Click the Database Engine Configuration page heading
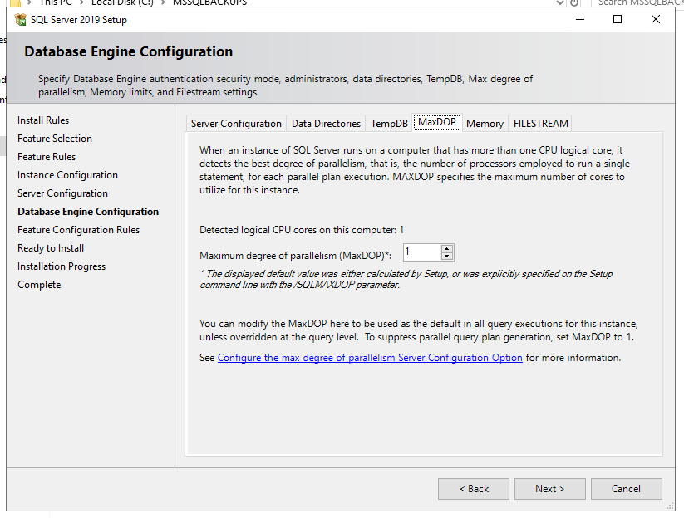This screenshot has height=518, width=684. click(x=129, y=51)
